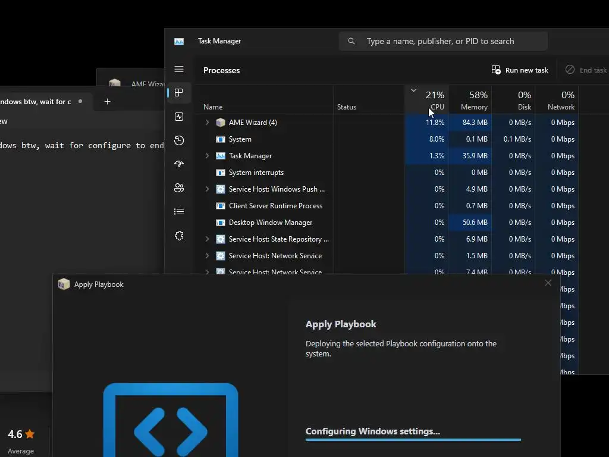Select the System interrupts row
The width and height of the screenshot is (609, 457).
[x=387, y=173]
